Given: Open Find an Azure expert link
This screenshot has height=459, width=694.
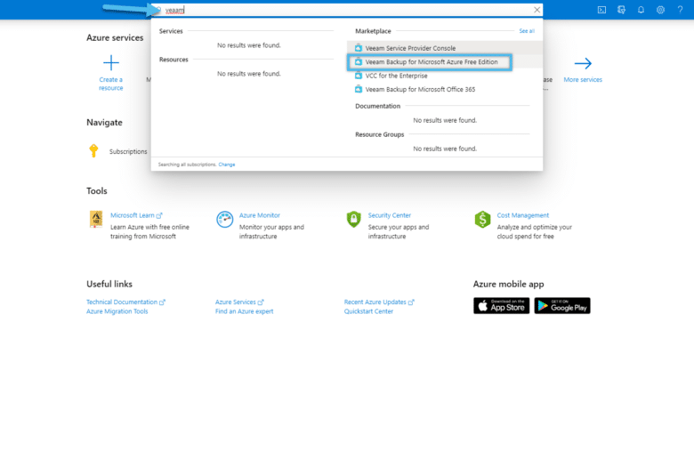Looking at the screenshot, I should pos(245,311).
